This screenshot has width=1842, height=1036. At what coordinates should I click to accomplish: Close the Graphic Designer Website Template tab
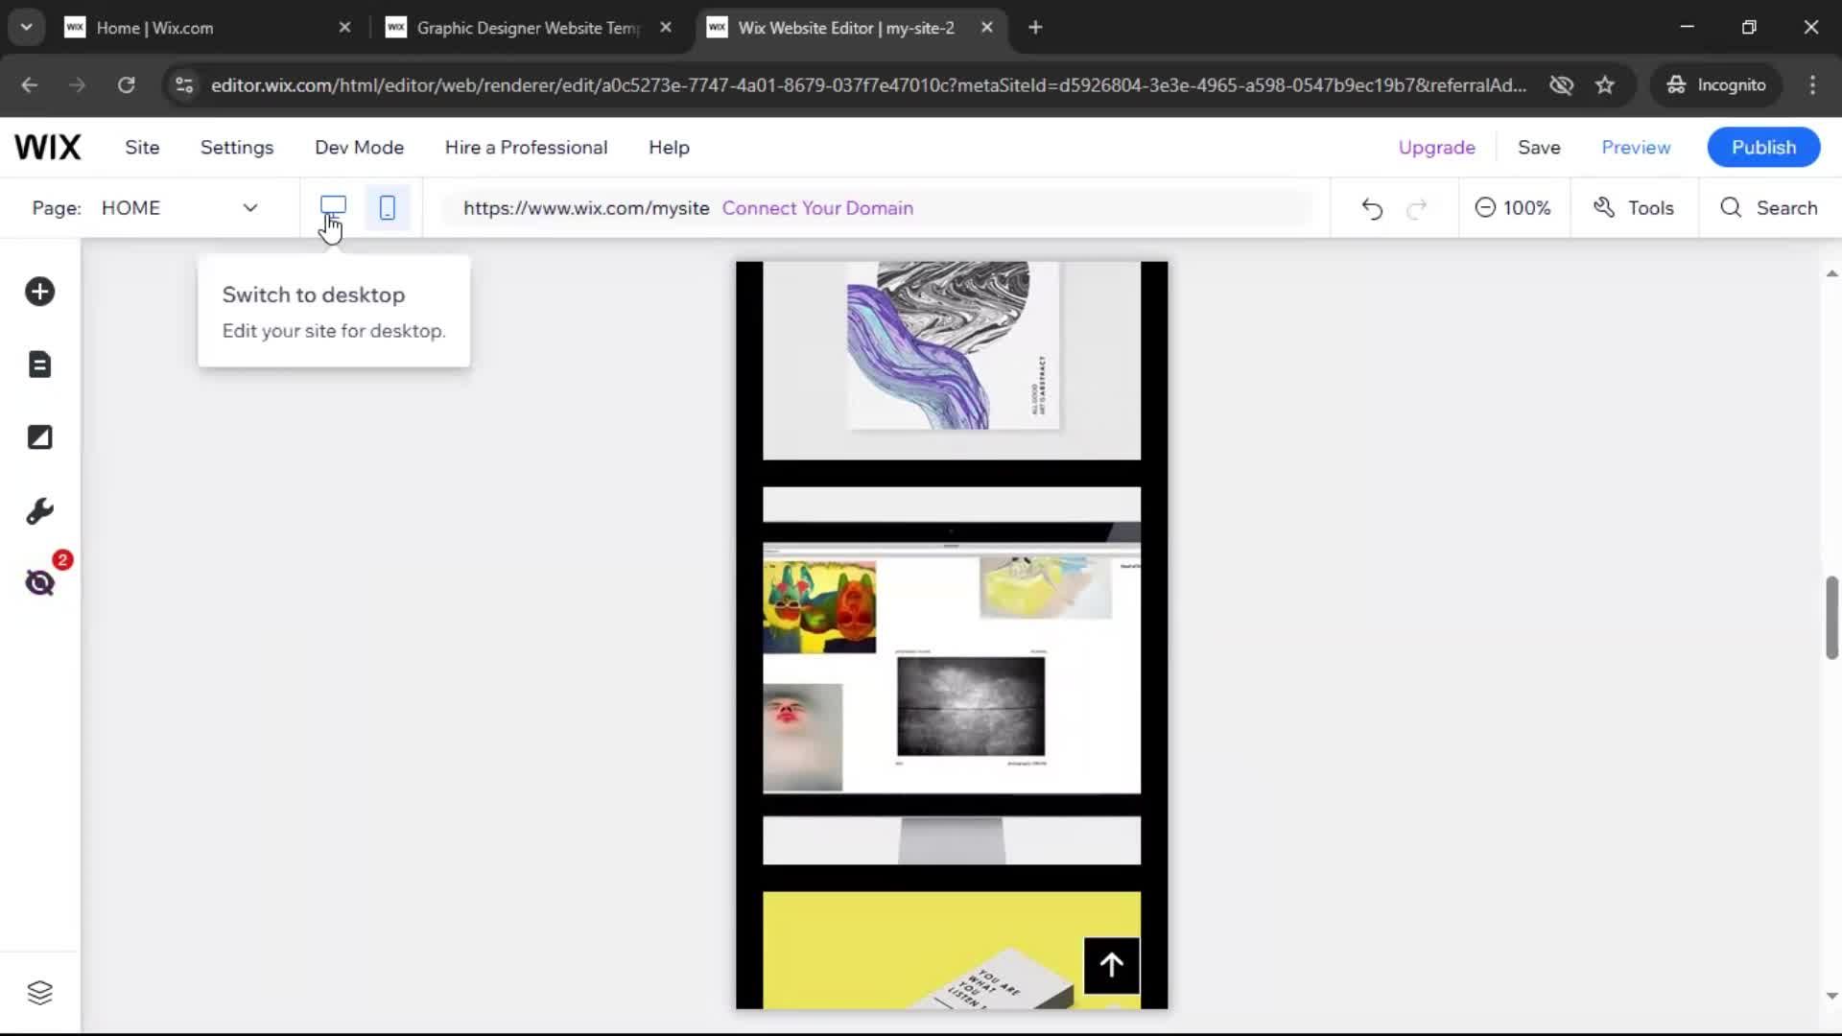click(x=666, y=28)
